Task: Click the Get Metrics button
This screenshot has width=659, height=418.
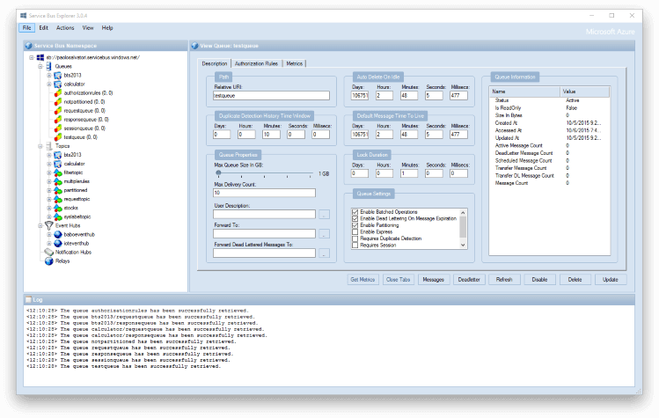Action: coord(362,280)
